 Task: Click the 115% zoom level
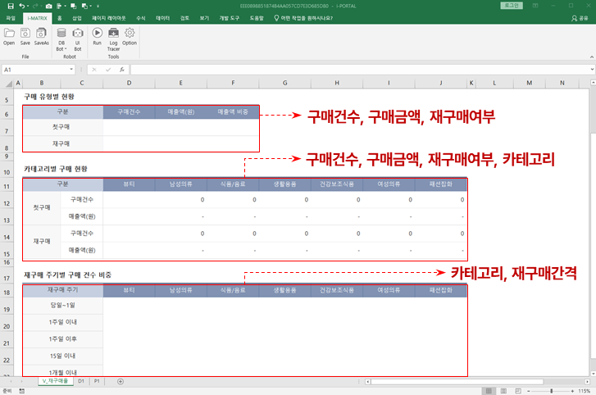pyautogui.click(x=585, y=391)
